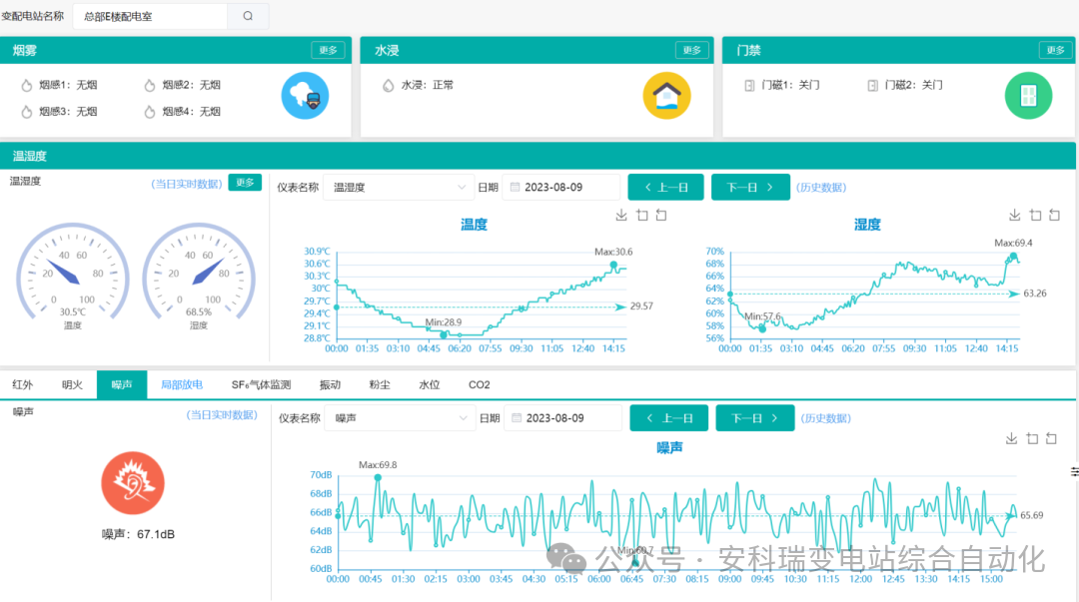This screenshot has height=602, width=1079.
Task: Click zoom-area icon on noise chart
Action: click(x=1031, y=438)
